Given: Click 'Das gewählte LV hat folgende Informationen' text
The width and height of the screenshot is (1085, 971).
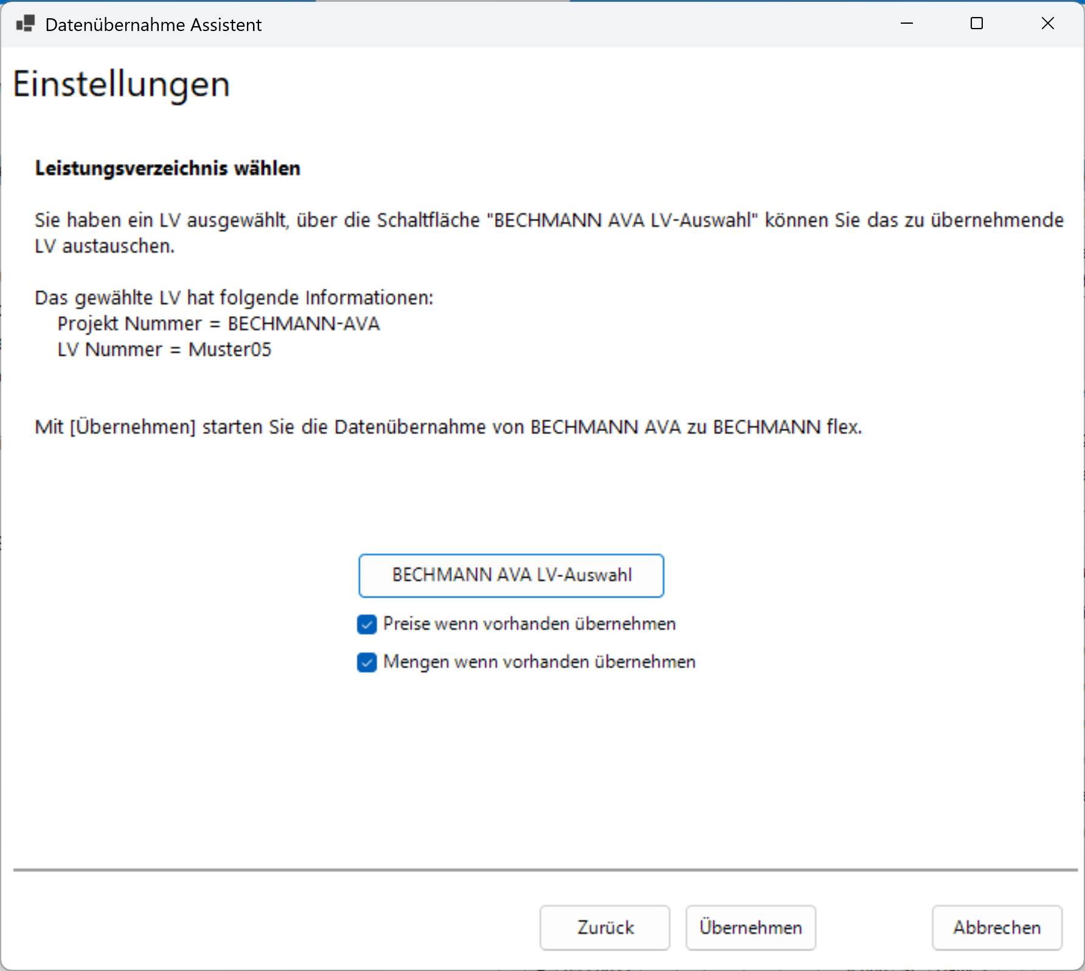Looking at the screenshot, I should (234, 298).
